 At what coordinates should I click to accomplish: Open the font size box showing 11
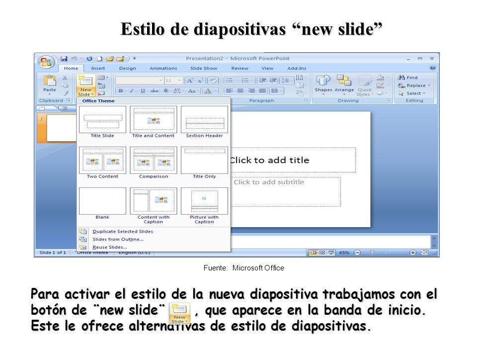click(173, 81)
